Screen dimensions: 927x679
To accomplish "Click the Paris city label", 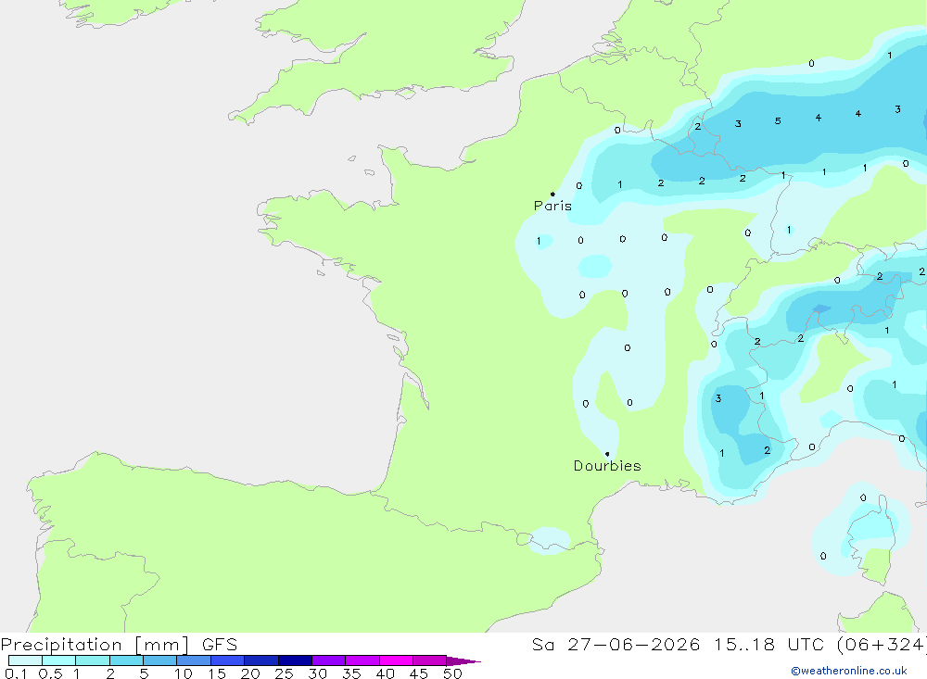I will (x=552, y=206).
